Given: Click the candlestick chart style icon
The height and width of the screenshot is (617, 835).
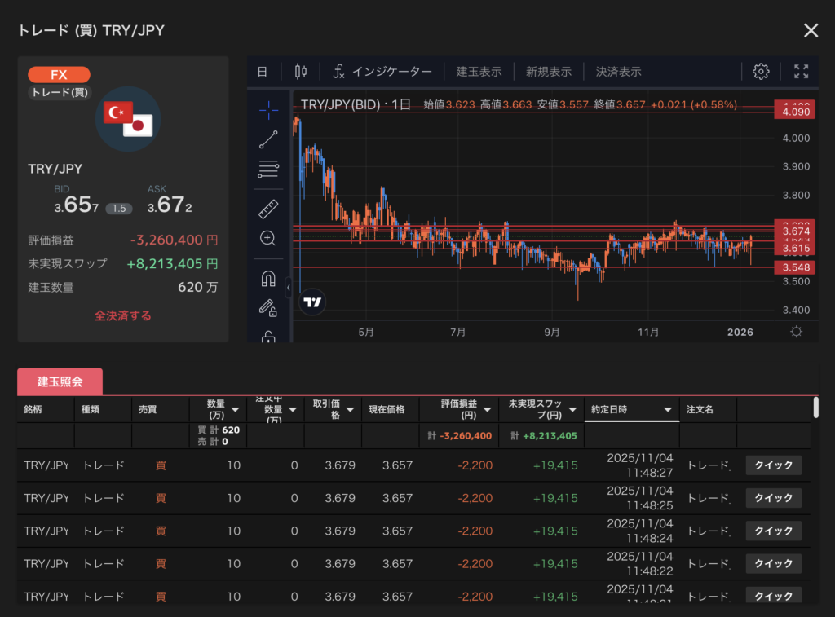Looking at the screenshot, I should pos(300,72).
